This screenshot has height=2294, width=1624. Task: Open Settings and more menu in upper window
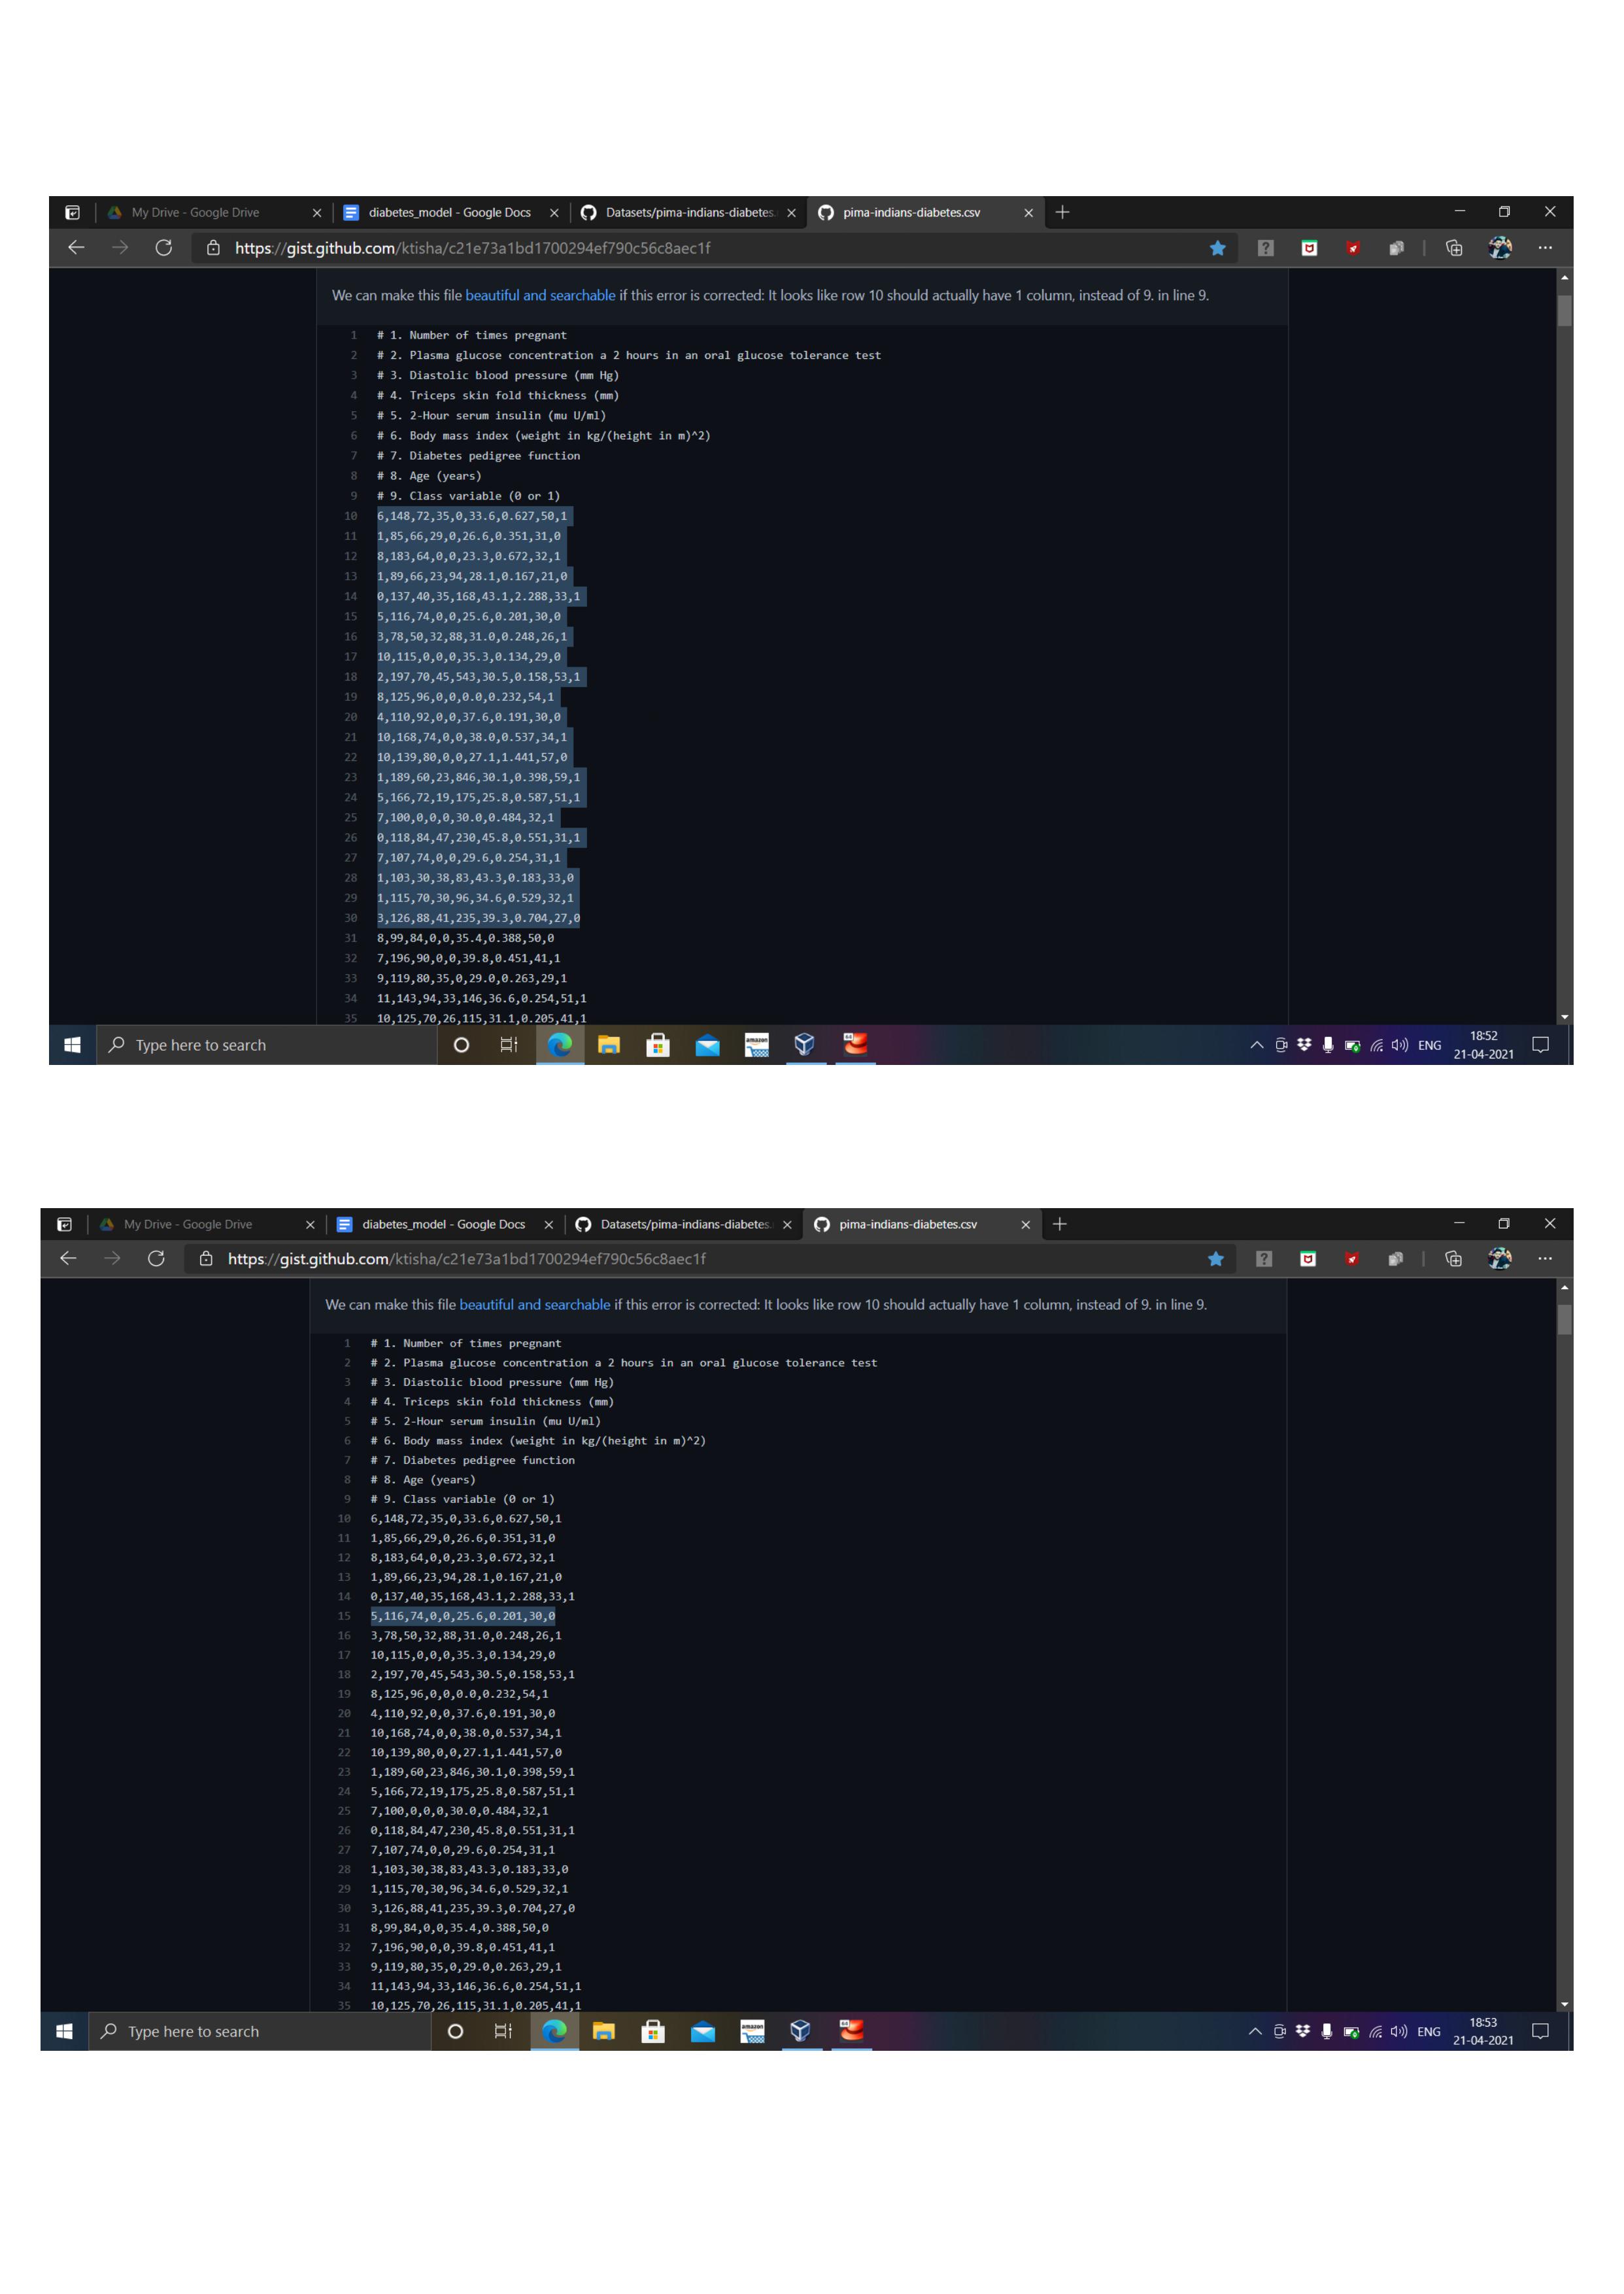click(x=1545, y=248)
